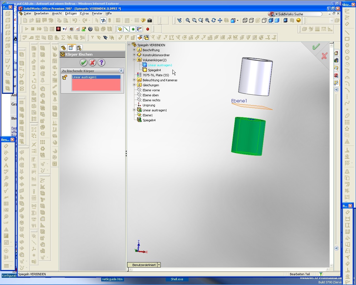Expand the Gleichungen node
The height and width of the screenshot is (285, 356).
[134, 85]
